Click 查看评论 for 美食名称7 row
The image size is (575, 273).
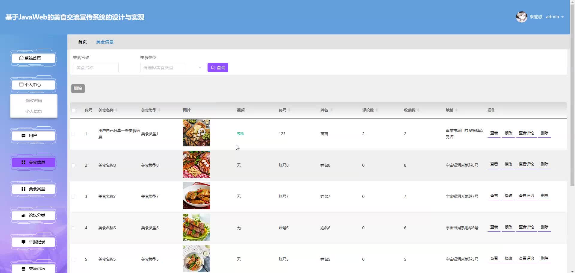[x=526, y=196]
